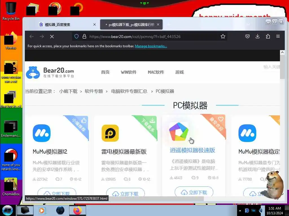Viewport: 289px width, 216px height.
Task: Click the globe taskbar icon
Action: 60,210
